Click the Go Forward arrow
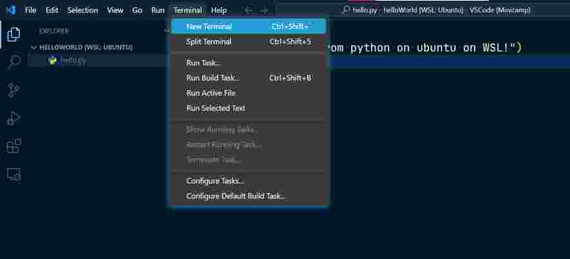 (x=264, y=10)
